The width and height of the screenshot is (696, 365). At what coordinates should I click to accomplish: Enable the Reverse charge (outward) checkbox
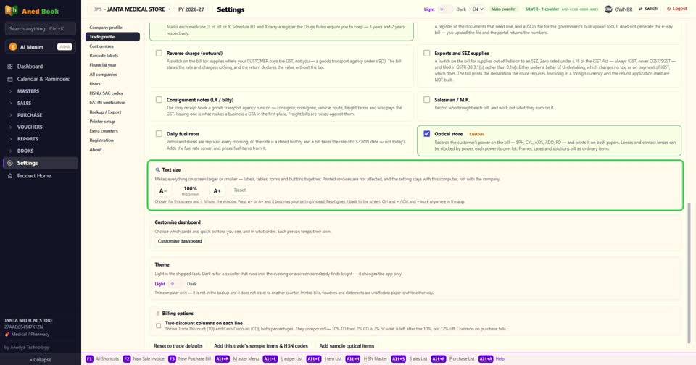tap(159, 53)
